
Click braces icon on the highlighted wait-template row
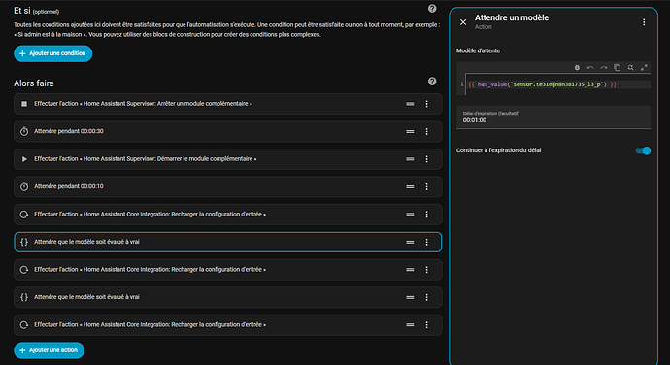(24, 242)
